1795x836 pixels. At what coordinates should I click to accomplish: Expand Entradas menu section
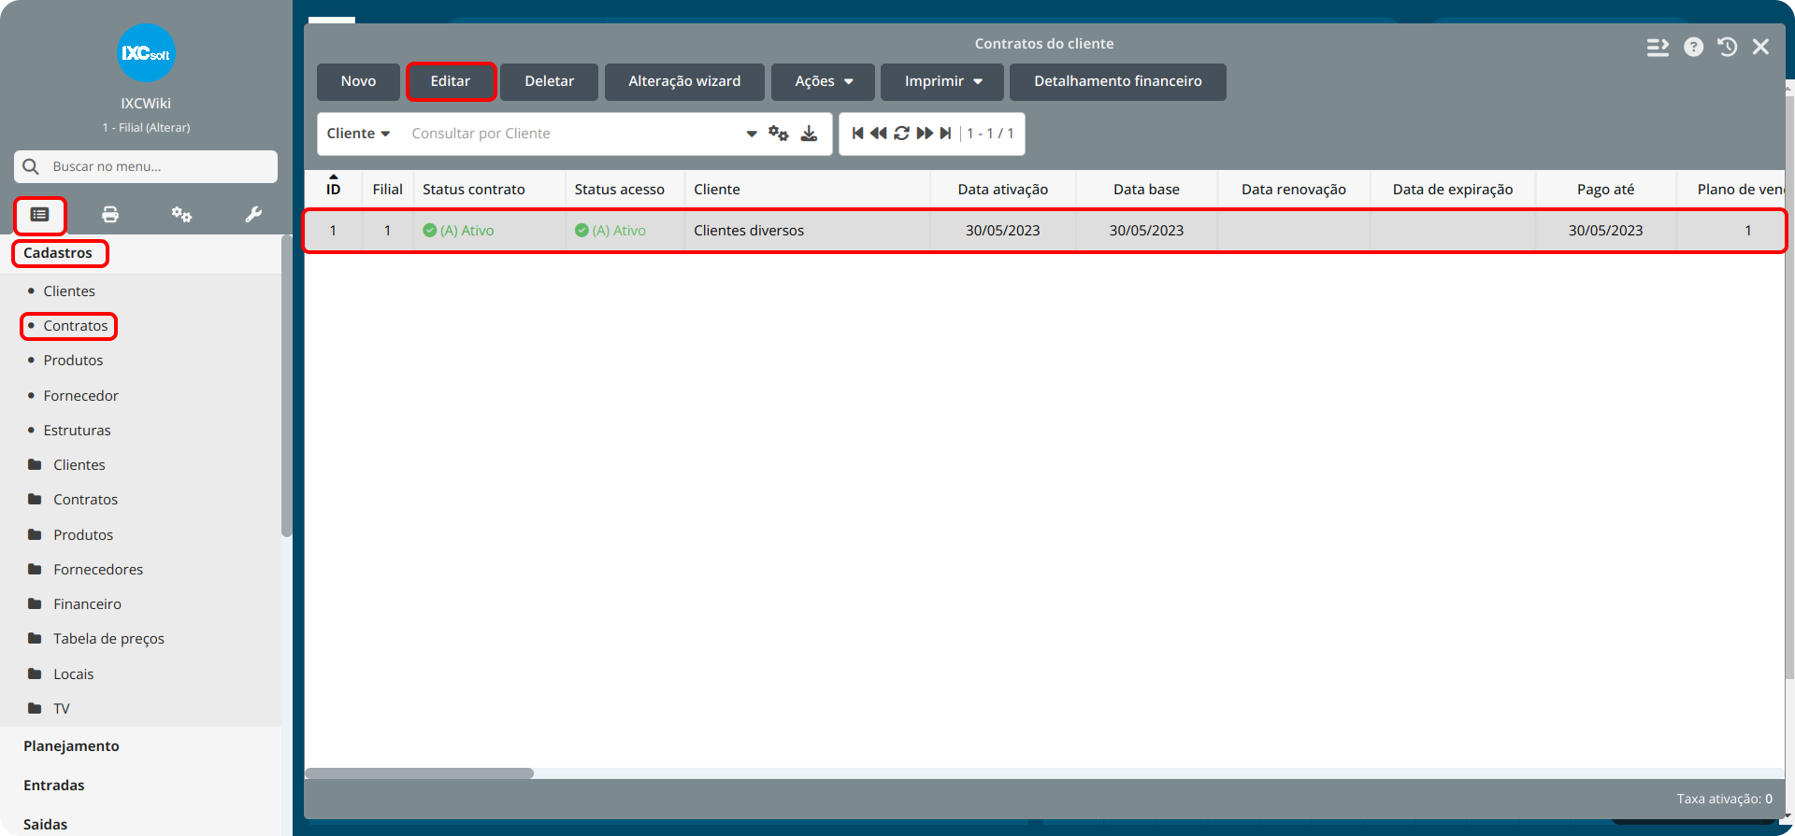[x=54, y=786]
